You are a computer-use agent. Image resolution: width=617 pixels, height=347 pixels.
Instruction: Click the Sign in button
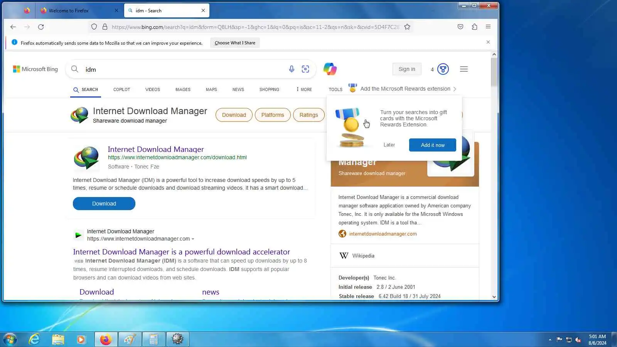(x=407, y=69)
